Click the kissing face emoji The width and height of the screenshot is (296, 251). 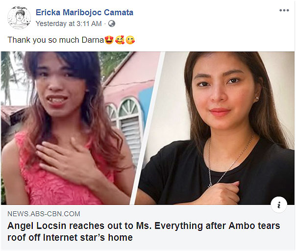click(130, 40)
